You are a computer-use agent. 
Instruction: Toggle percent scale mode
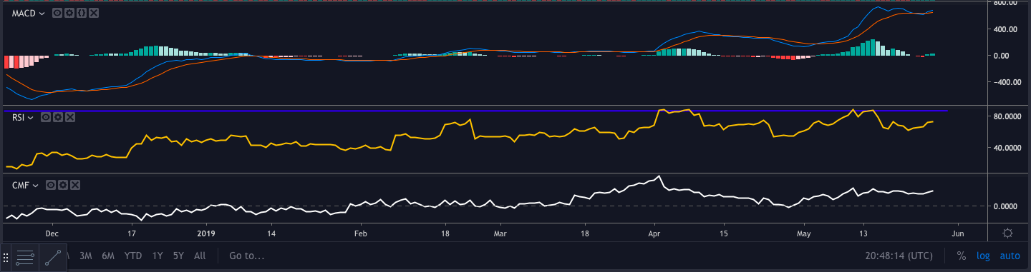pos(962,256)
